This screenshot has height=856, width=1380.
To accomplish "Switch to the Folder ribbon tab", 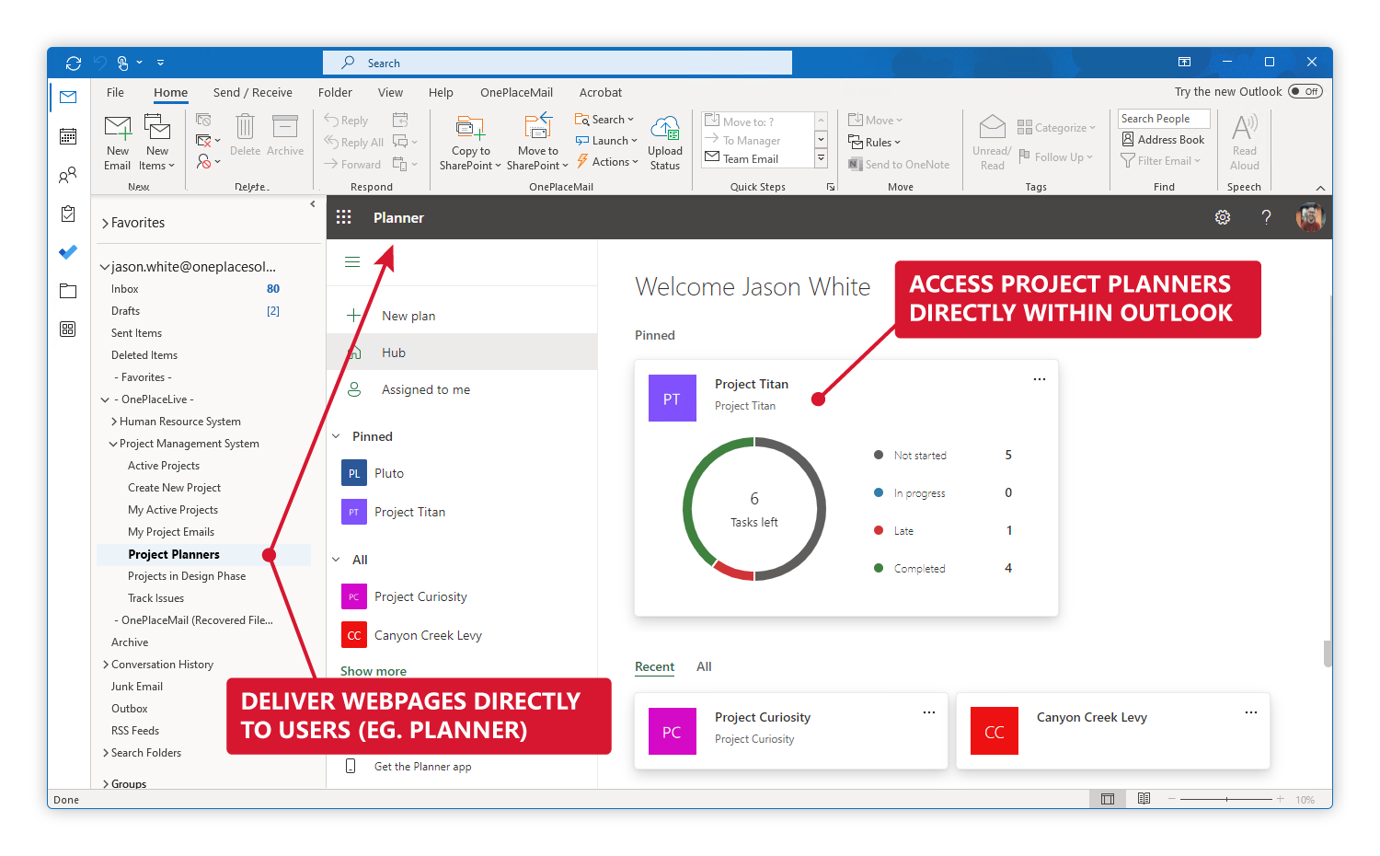I will coord(335,92).
